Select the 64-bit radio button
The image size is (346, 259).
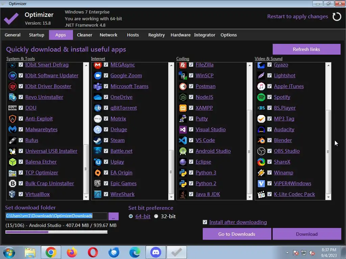(131, 216)
